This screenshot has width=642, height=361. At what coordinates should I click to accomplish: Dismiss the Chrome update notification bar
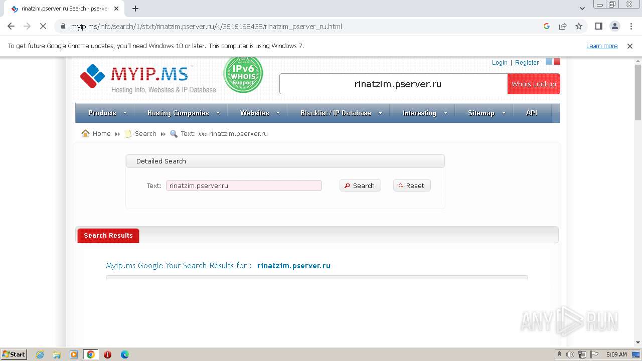630,46
